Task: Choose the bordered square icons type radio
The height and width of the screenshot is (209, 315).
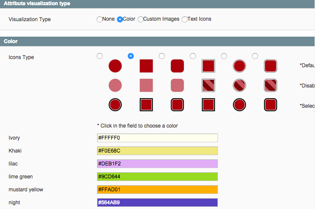Action: [x=193, y=56]
